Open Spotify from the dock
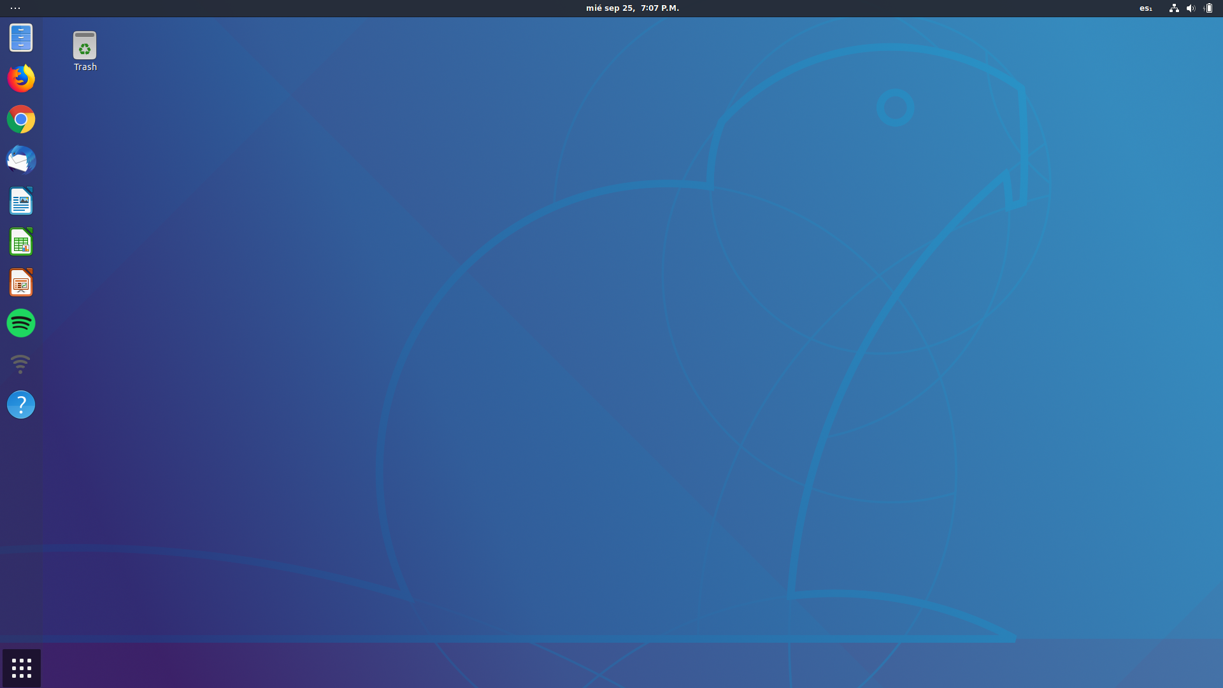 (x=21, y=323)
